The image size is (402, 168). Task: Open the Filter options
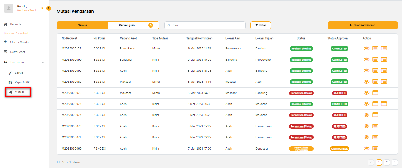pyautogui.click(x=261, y=25)
